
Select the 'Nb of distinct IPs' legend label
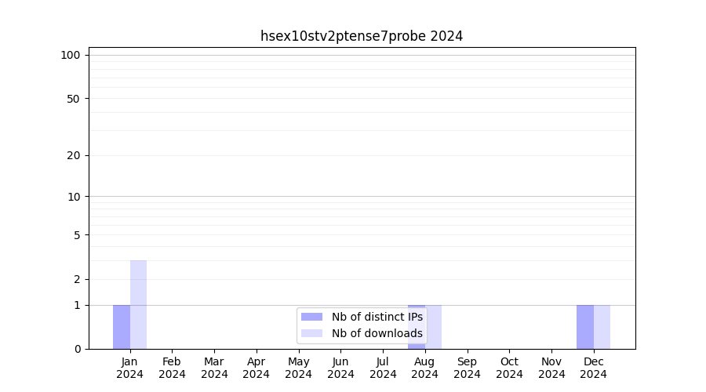pos(377,317)
